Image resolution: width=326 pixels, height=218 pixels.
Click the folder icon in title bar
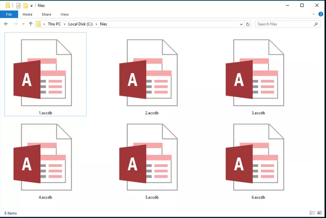(x=8, y=6)
